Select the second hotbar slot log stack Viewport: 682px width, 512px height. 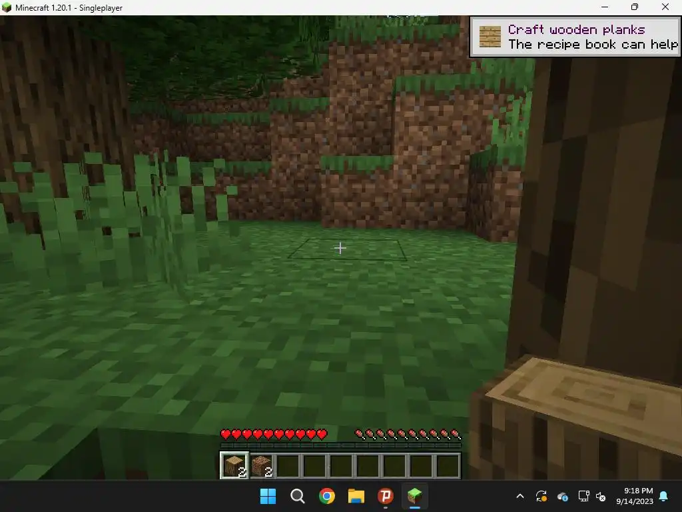click(x=261, y=466)
